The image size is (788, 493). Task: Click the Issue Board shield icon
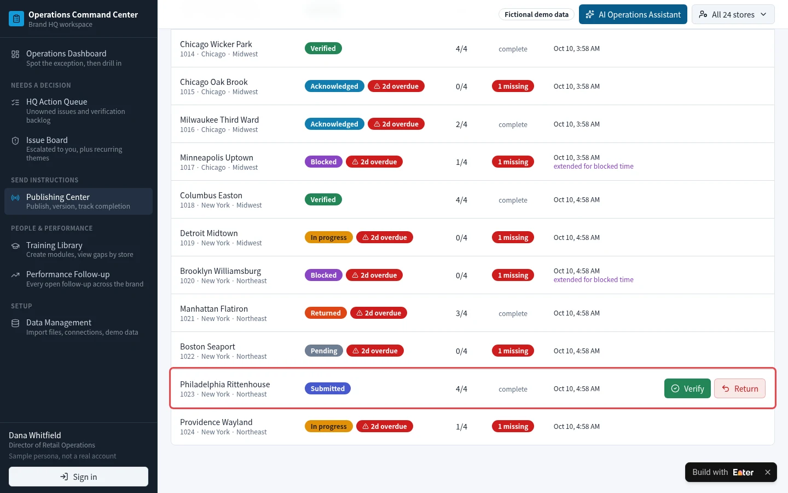click(15, 140)
